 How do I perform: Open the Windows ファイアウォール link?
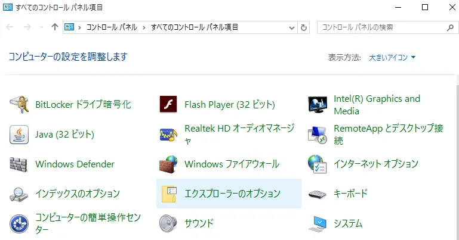232,164
